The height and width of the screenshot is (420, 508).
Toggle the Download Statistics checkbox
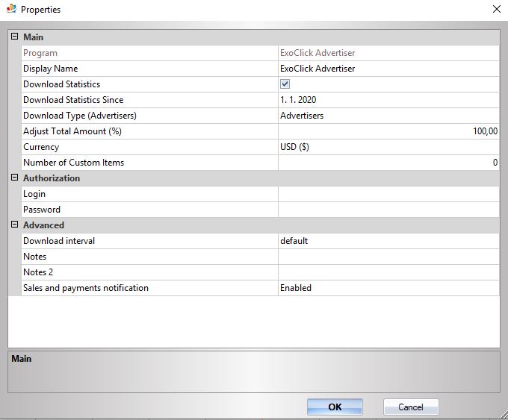285,84
